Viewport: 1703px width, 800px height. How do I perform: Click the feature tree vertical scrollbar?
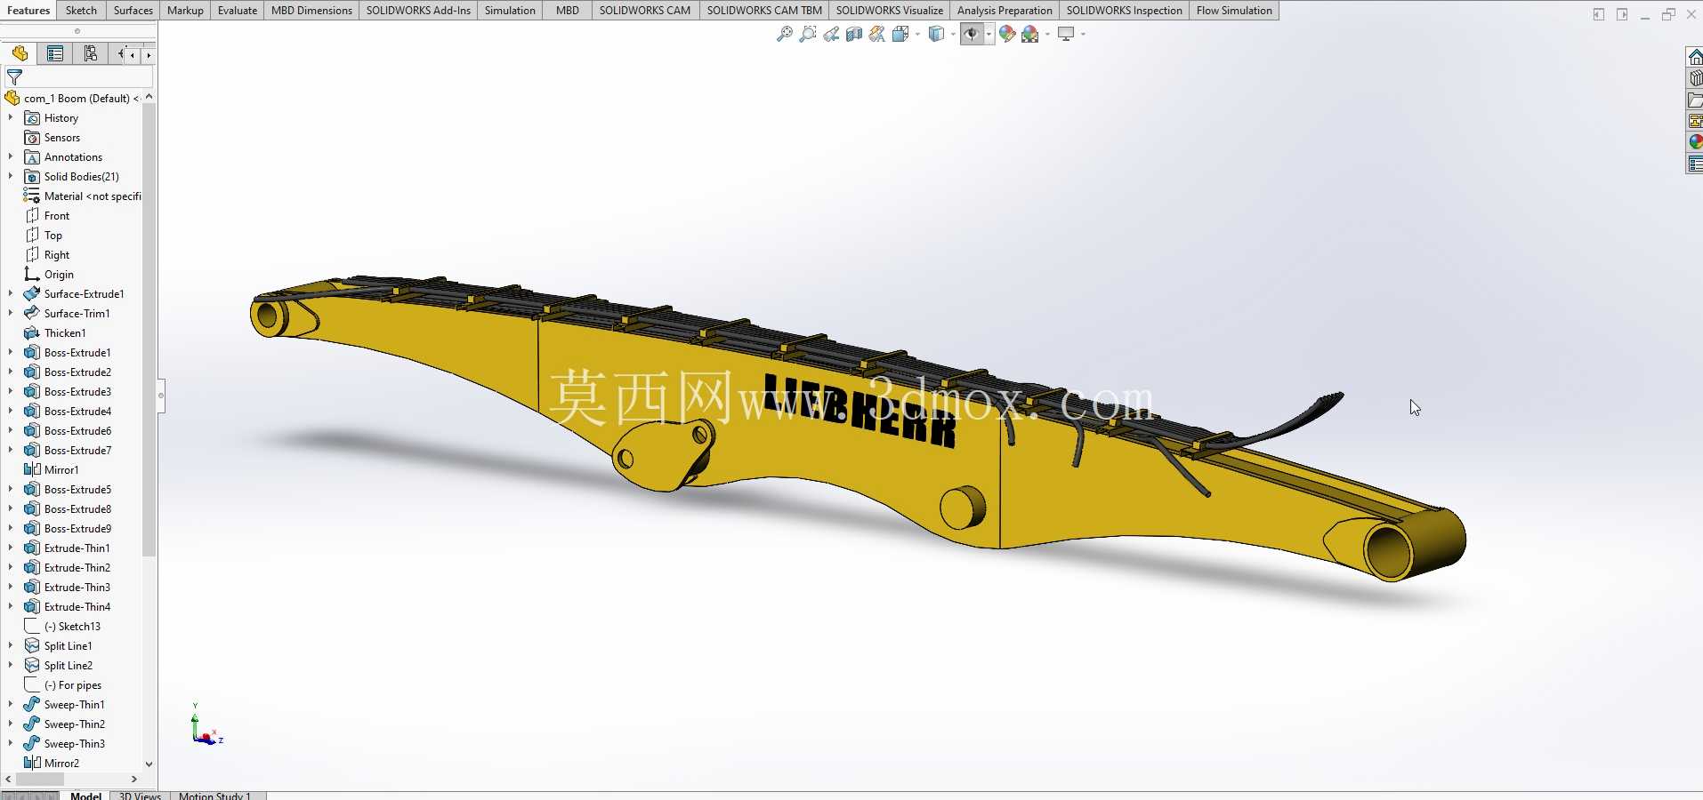point(149,329)
